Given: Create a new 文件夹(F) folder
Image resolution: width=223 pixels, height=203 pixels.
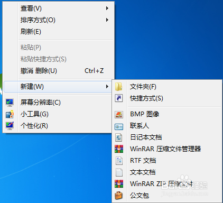Looking at the screenshot, I should pyautogui.click(x=167, y=87).
